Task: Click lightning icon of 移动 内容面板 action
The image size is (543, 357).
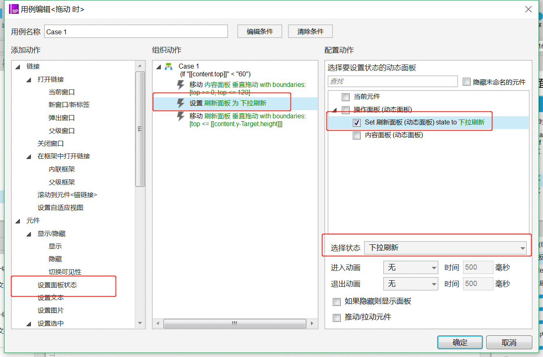Action: tap(181, 85)
